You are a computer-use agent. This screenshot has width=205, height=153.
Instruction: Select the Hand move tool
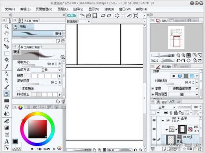coord(7,34)
